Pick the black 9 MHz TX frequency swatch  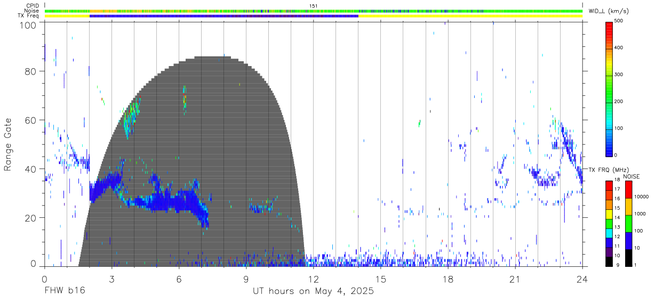609,261
